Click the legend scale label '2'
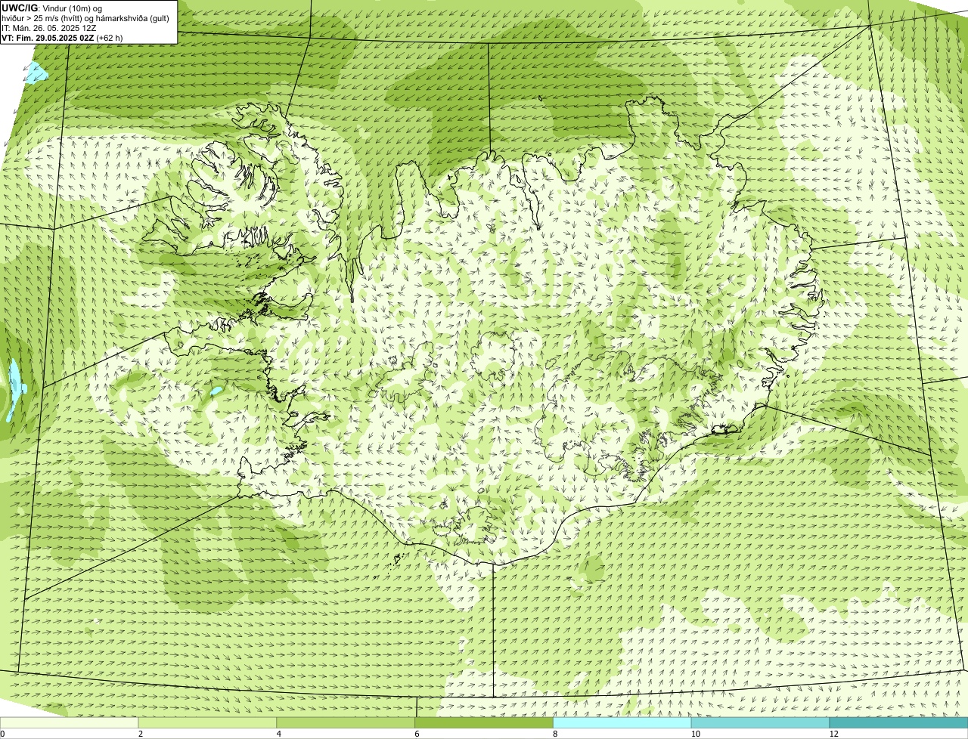This screenshot has height=739, width=968. (141, 734)
